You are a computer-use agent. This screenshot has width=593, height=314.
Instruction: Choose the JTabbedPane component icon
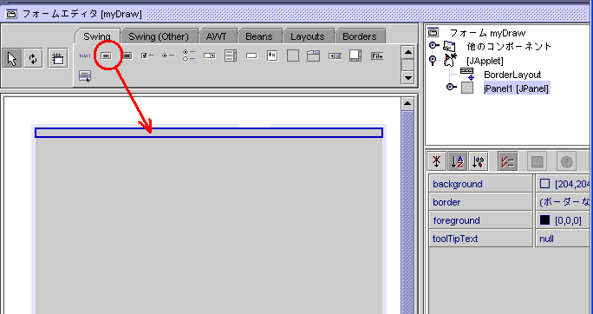[x=314, y=56]
